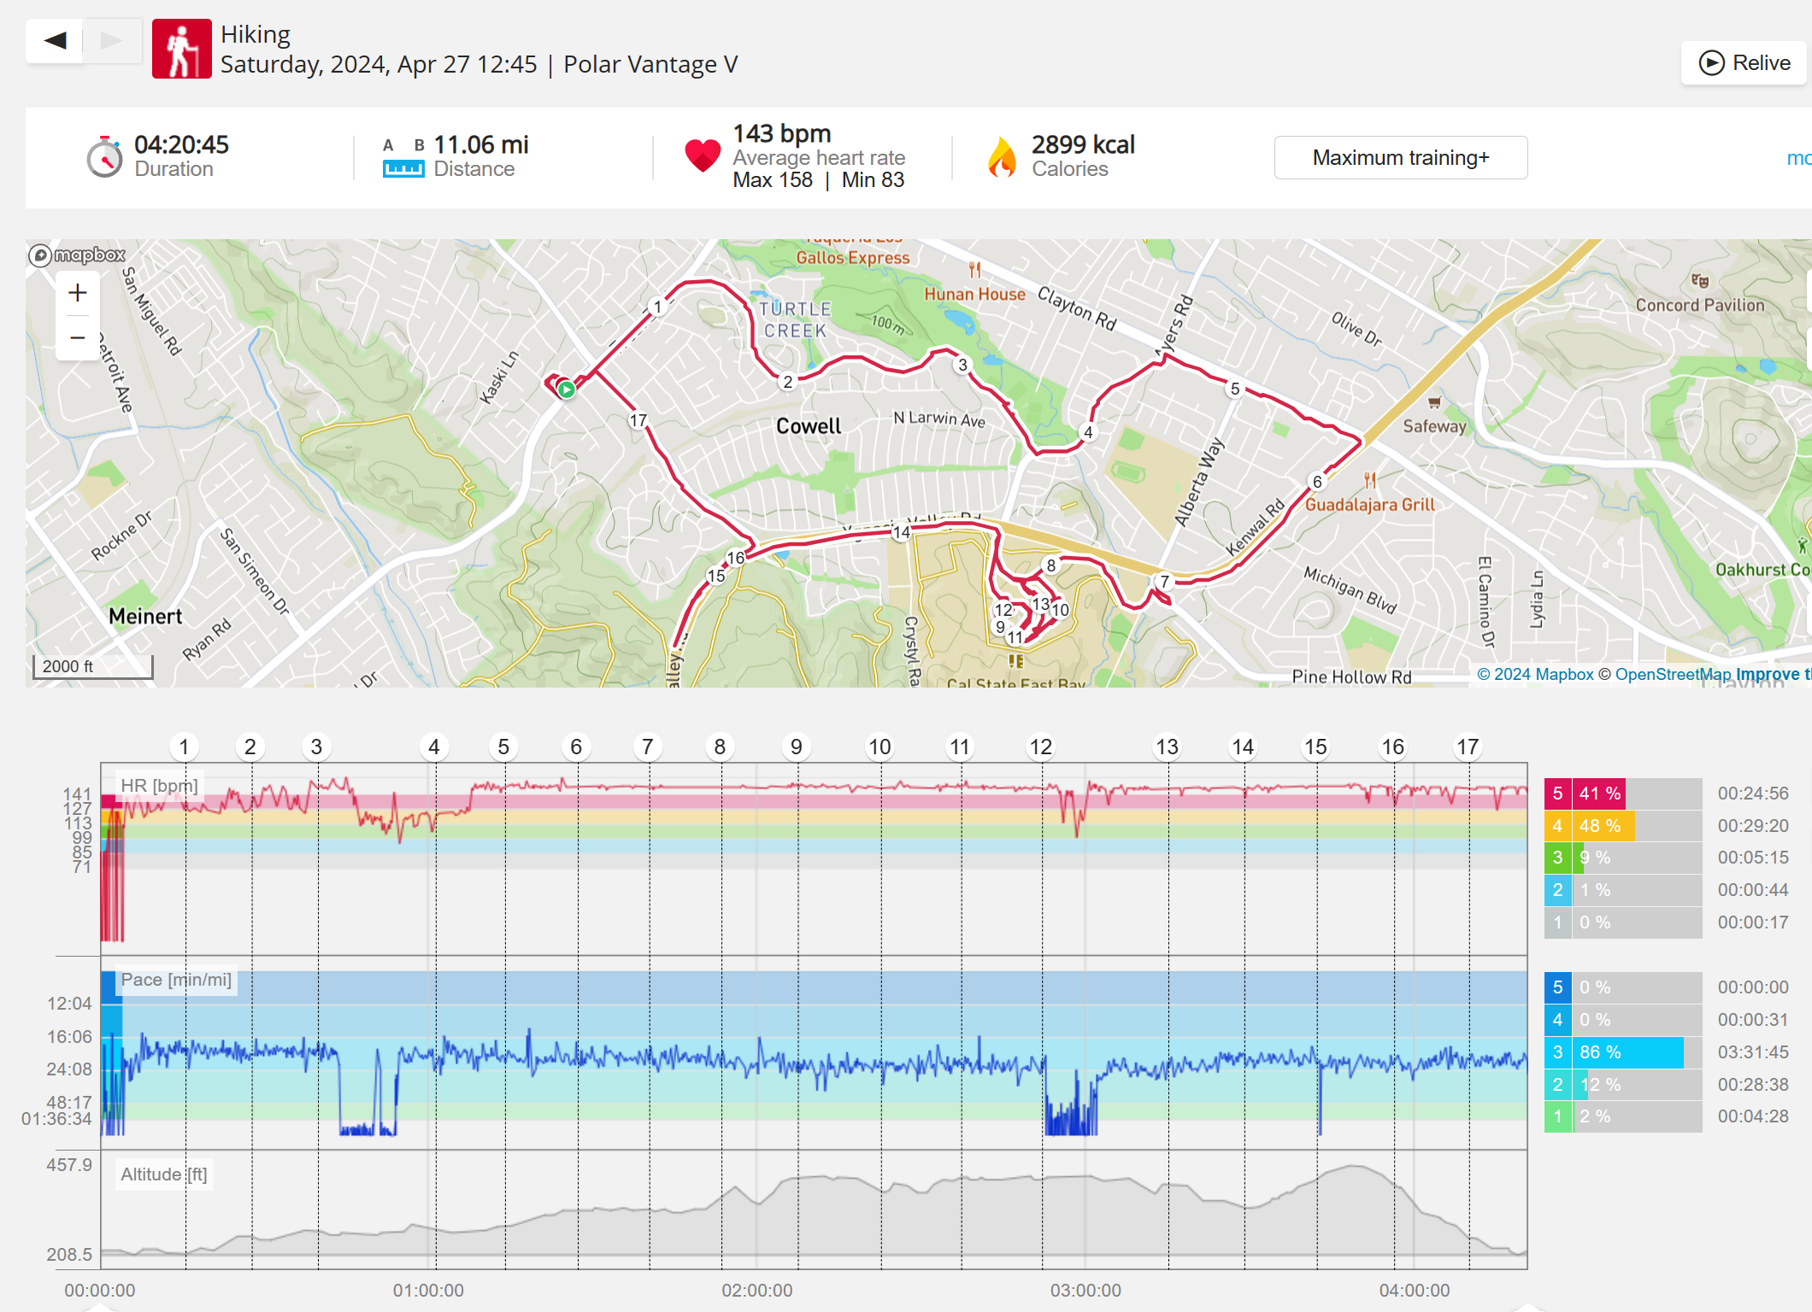Image resolution: width=1812 pixels, height=1312 pixels.
Task: Click the stopwatch duration icon
Action: (104, 157)
